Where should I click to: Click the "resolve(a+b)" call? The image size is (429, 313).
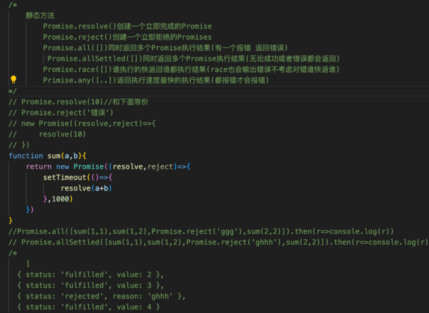click(x=86, y=188)
